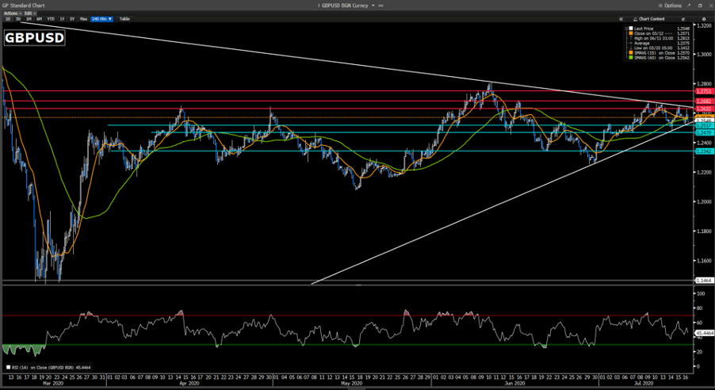Select the Max time range
Image resolution: width=715 pixels, height=390 pixels.
[83, 19]
